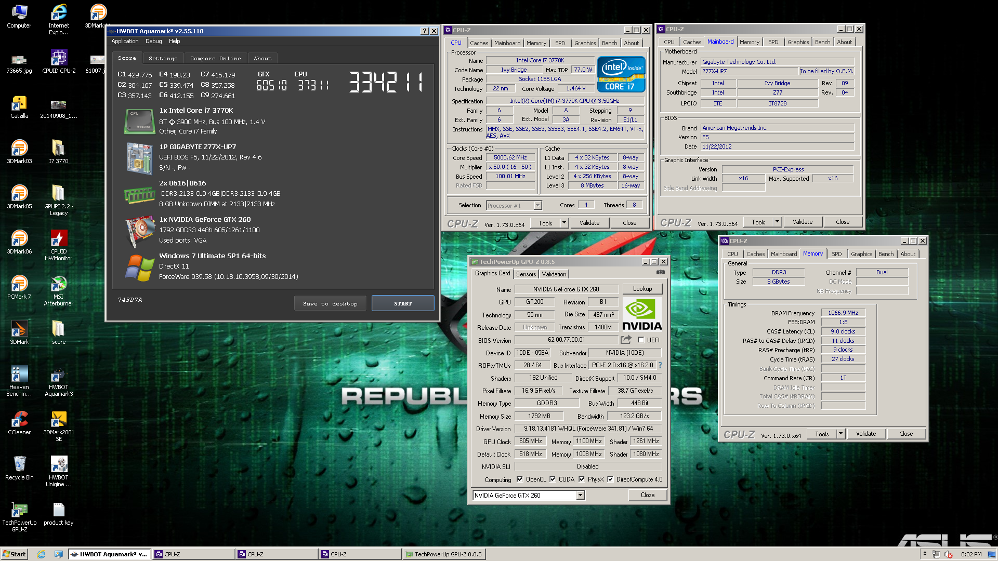Click Validate in CPU-Z Memory window
The height and width of the screenshot is (561, 998).
coord(866,434)
